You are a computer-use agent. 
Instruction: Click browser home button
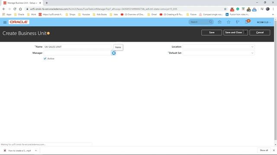pyautogui.click(x=20, y=9)
